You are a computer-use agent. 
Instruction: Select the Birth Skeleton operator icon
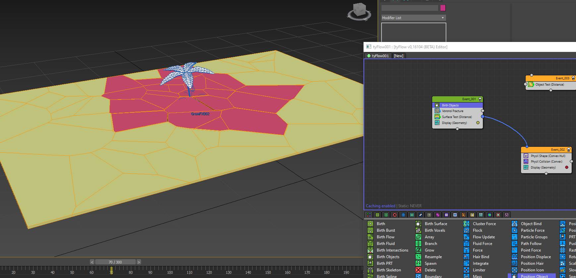point(370,270)
